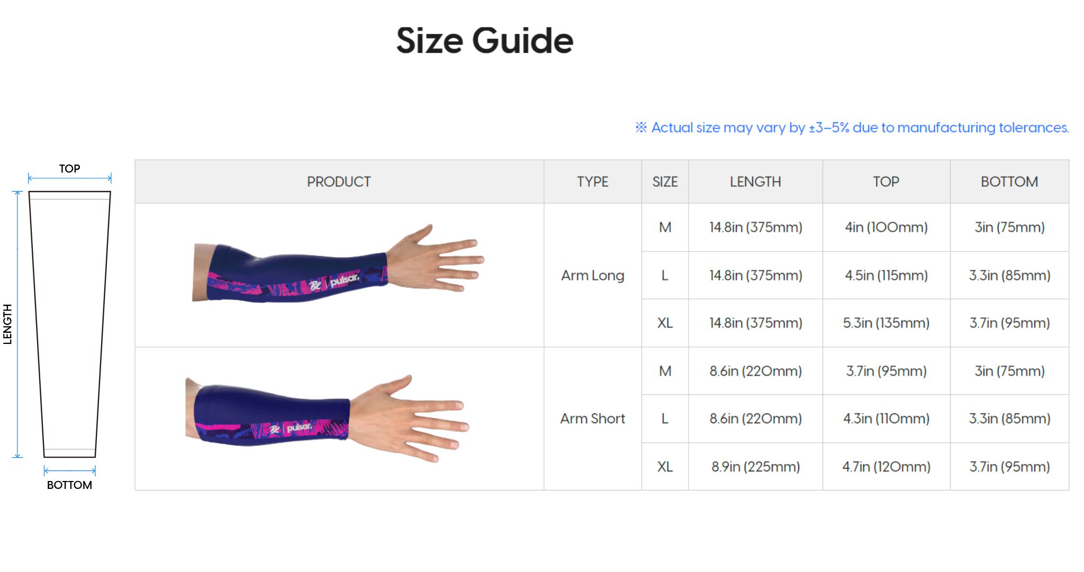Click the BOTTOM label below the sleeve diagram
Viewport: 1084px width, 572px height.
[69, 485]
